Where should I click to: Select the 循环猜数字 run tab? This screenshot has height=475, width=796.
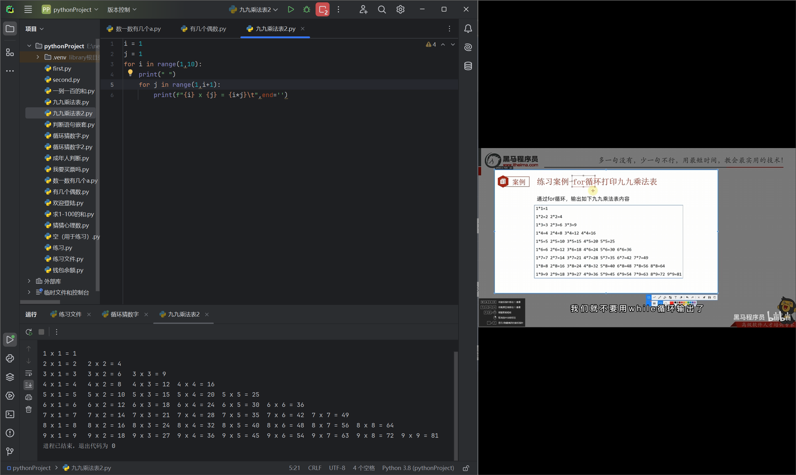pyautogui.click(x=124, y=314)
